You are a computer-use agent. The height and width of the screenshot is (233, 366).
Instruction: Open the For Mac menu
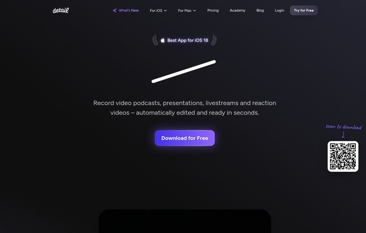[187, 11]
